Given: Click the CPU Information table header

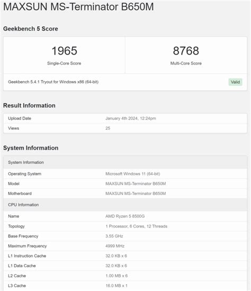Looking at the screenshot, I should pyautogui.click(x=125, y=205).
